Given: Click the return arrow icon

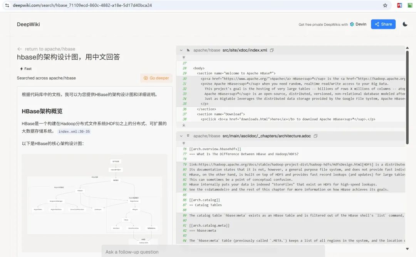Looking at the screenshot, I should coord(20,49).
